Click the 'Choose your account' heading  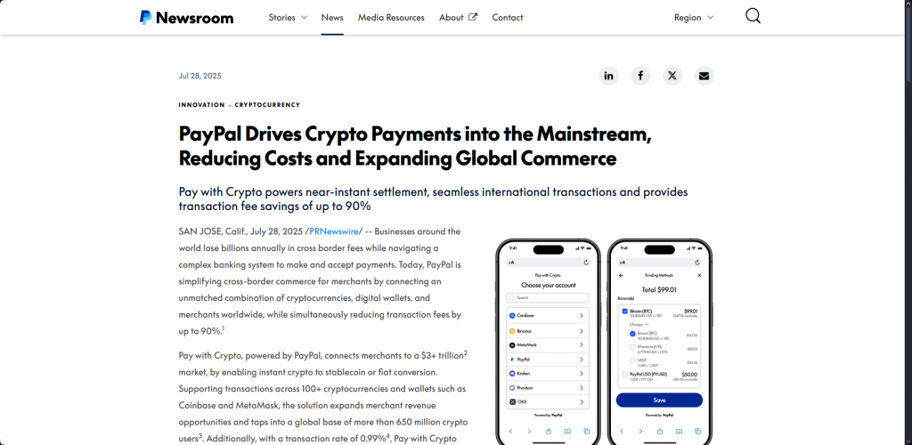pos(549,285)
